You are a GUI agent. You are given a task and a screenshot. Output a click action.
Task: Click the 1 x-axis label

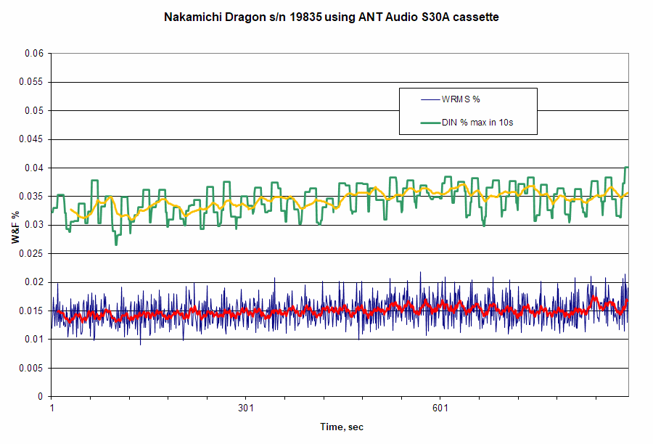tap(52, 408)
